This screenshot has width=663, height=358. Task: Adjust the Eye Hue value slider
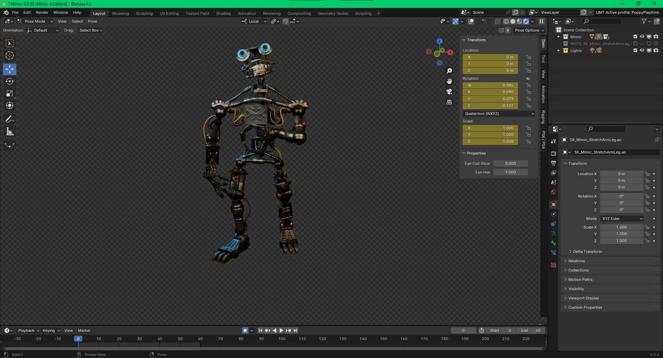[x=511, y=172]
